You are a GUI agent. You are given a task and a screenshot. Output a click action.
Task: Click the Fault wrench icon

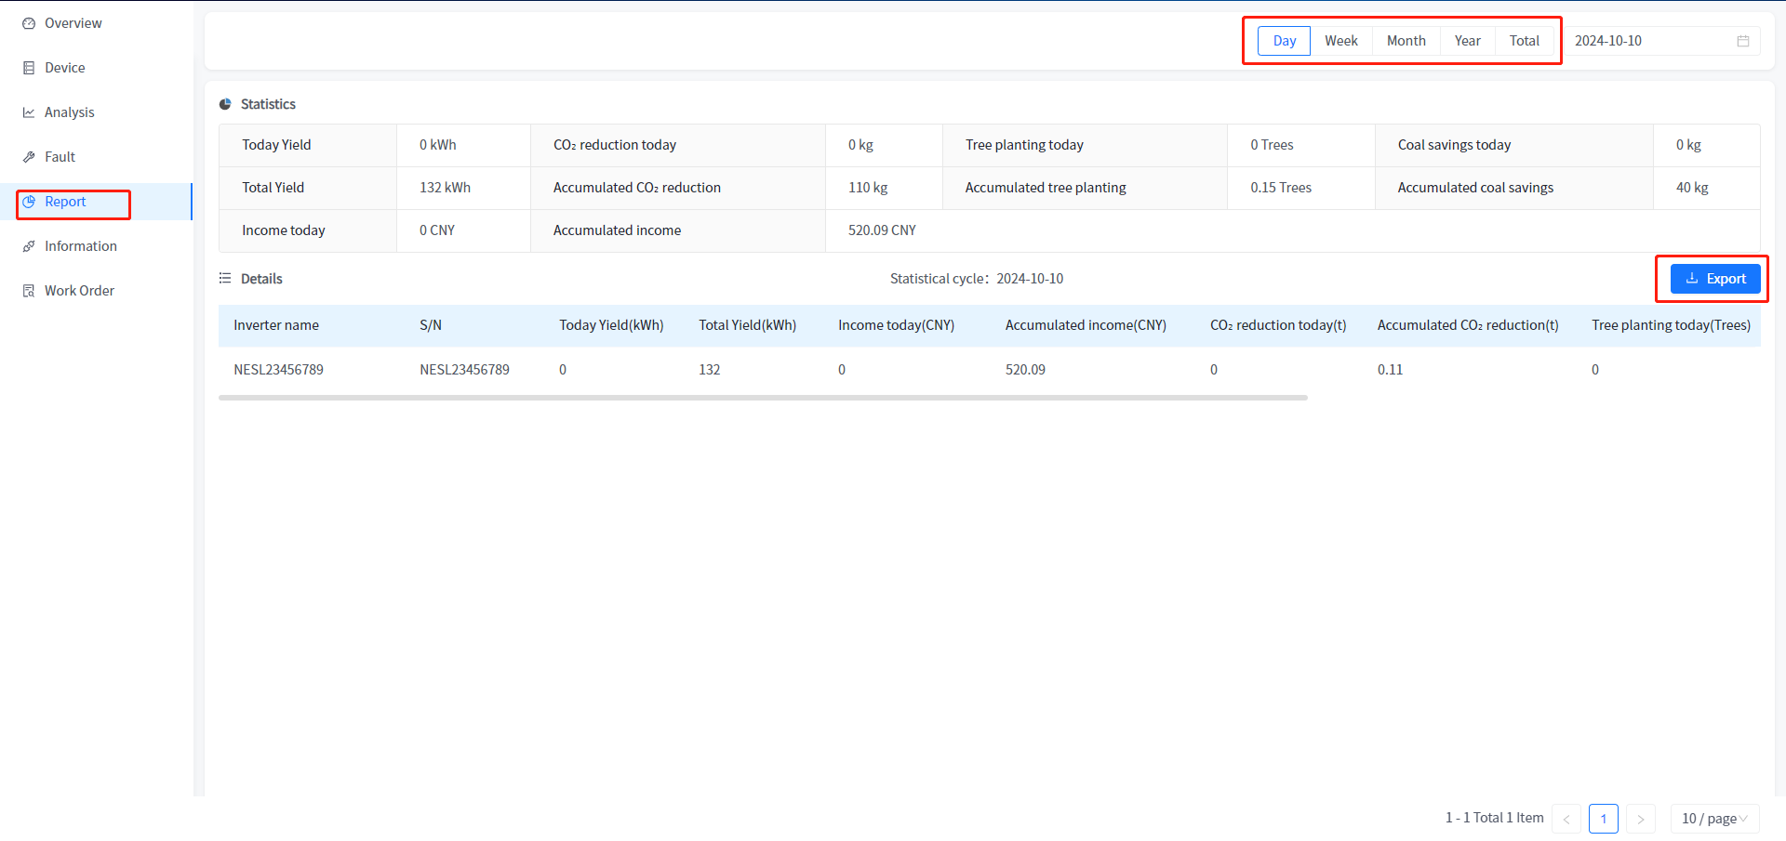pyautogui.click(x=29, y=157)
